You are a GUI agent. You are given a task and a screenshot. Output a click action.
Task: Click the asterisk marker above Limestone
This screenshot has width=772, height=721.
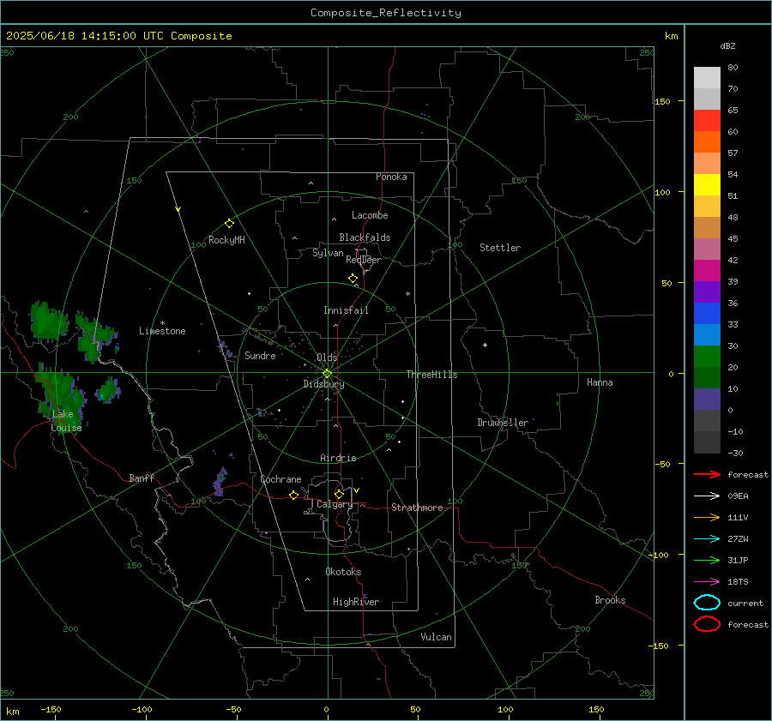click(162, 323)
